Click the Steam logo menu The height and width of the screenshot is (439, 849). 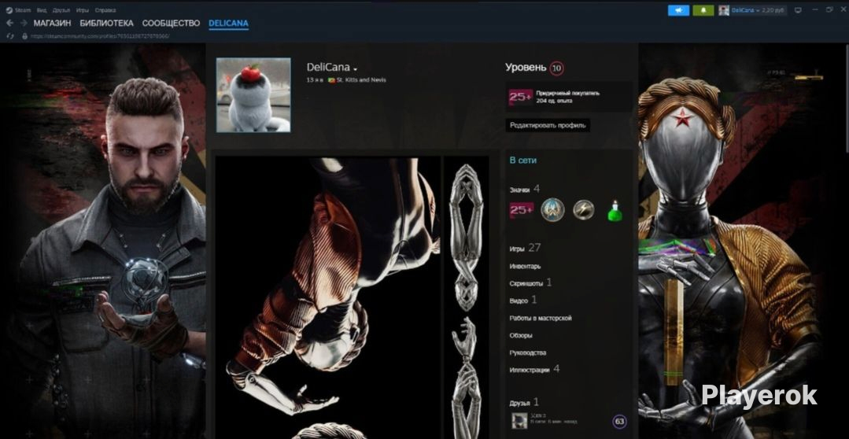click(x=9, y=10)
